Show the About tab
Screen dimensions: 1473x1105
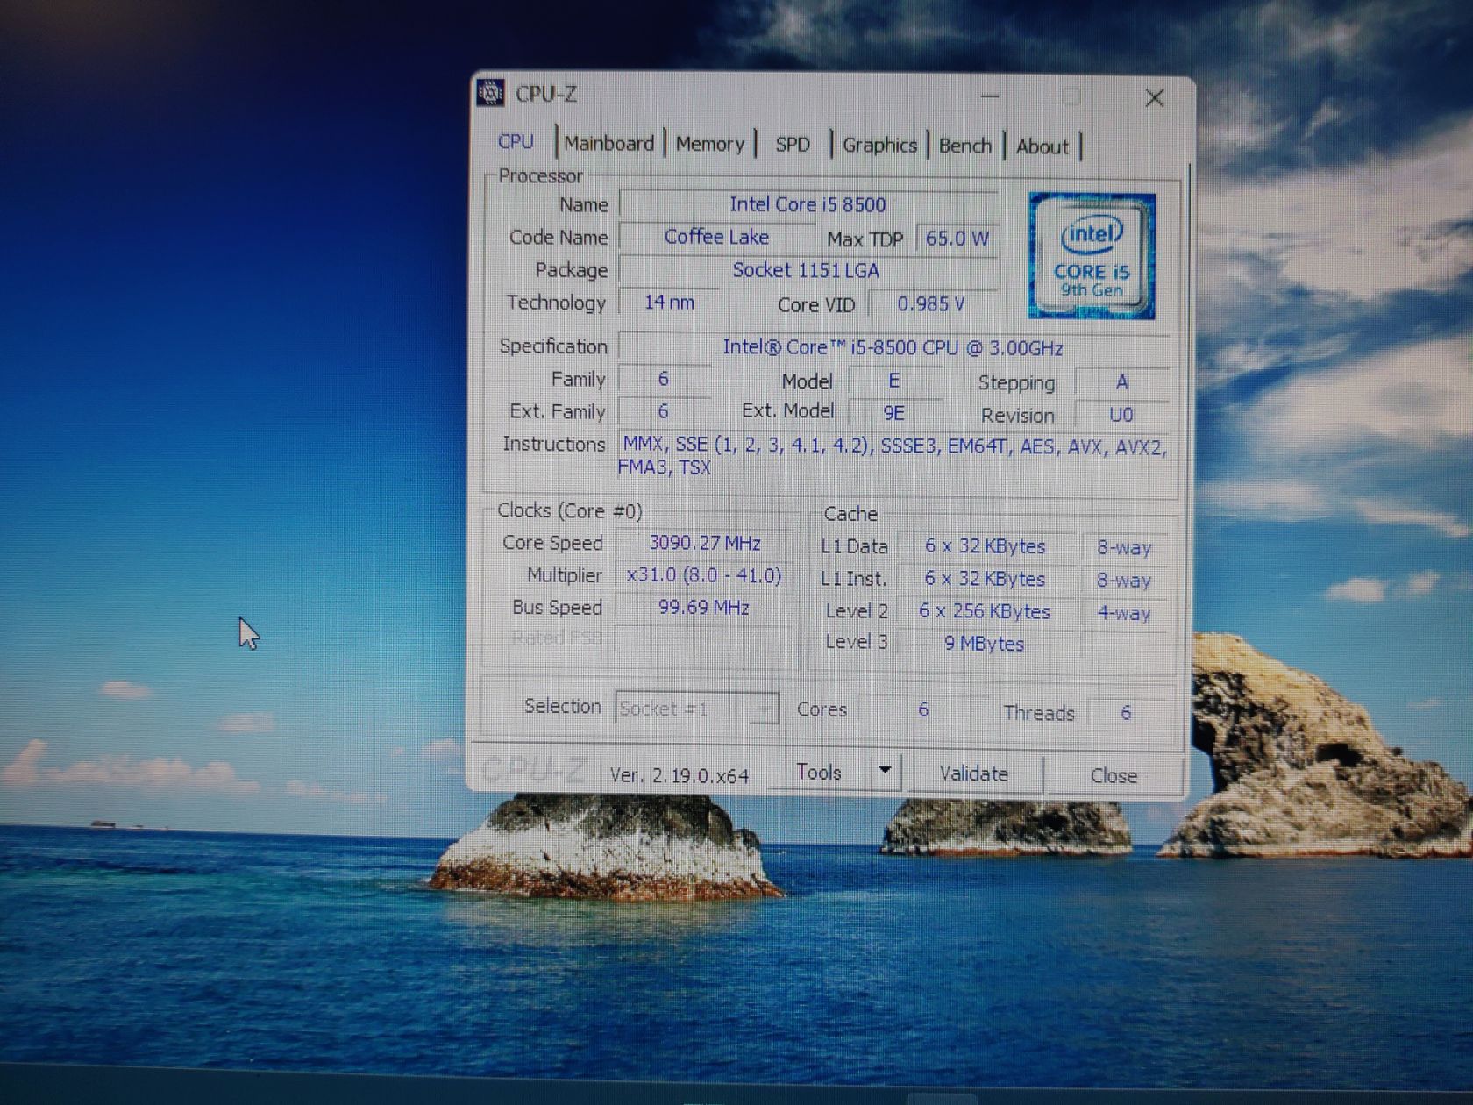[1042, 147]
